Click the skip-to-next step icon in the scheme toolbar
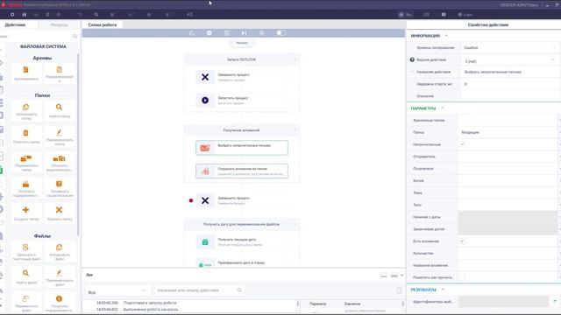Viewport: 561px width, 315px height. pyautogui.click(x=244, y=33)
